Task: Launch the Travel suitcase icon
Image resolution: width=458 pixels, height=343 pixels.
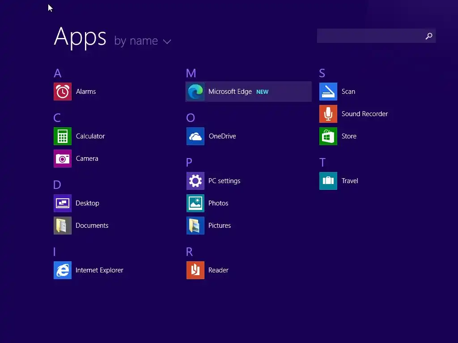Action: point(328,181)
